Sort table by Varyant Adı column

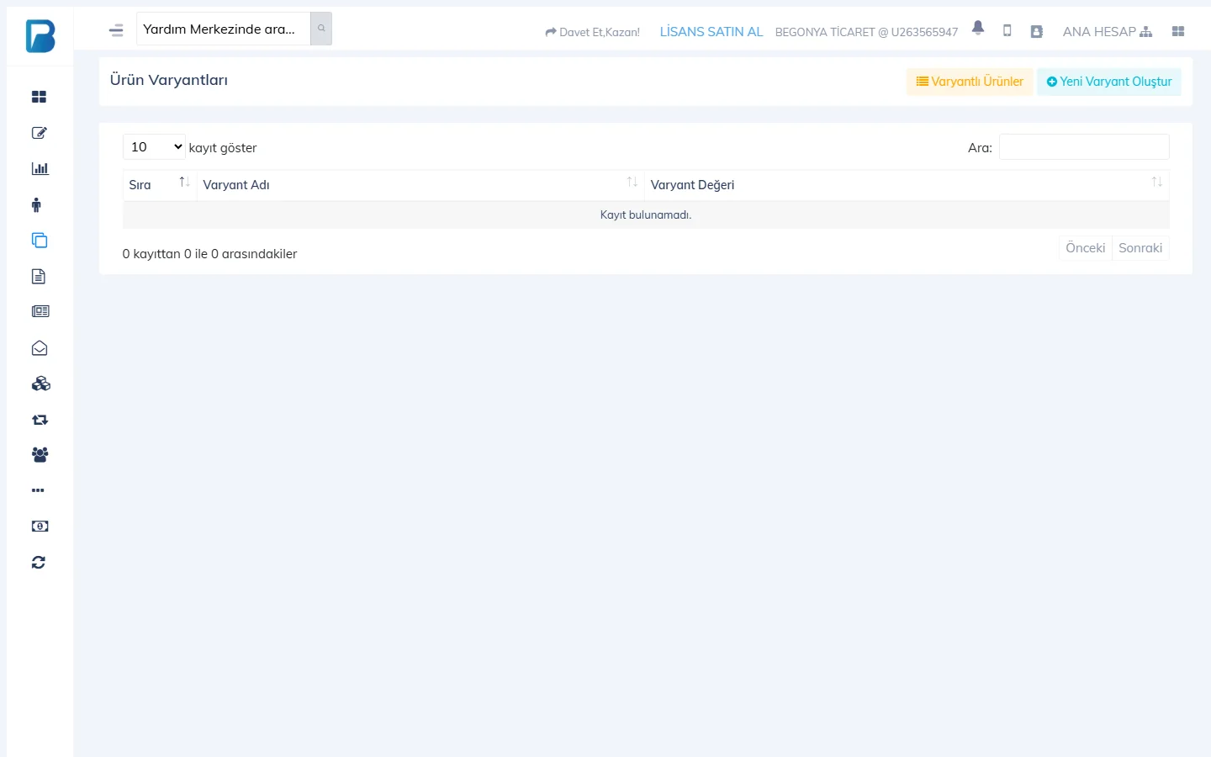(x=420, y=185)
